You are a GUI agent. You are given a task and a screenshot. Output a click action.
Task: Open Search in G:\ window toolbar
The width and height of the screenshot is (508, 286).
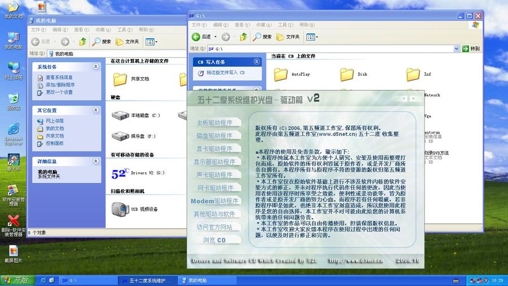(262, 37)
